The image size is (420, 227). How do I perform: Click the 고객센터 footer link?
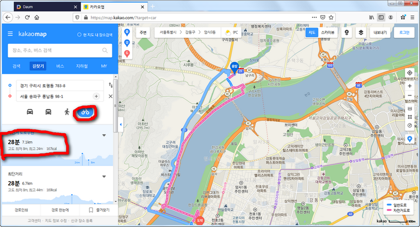tap(34, 221)
